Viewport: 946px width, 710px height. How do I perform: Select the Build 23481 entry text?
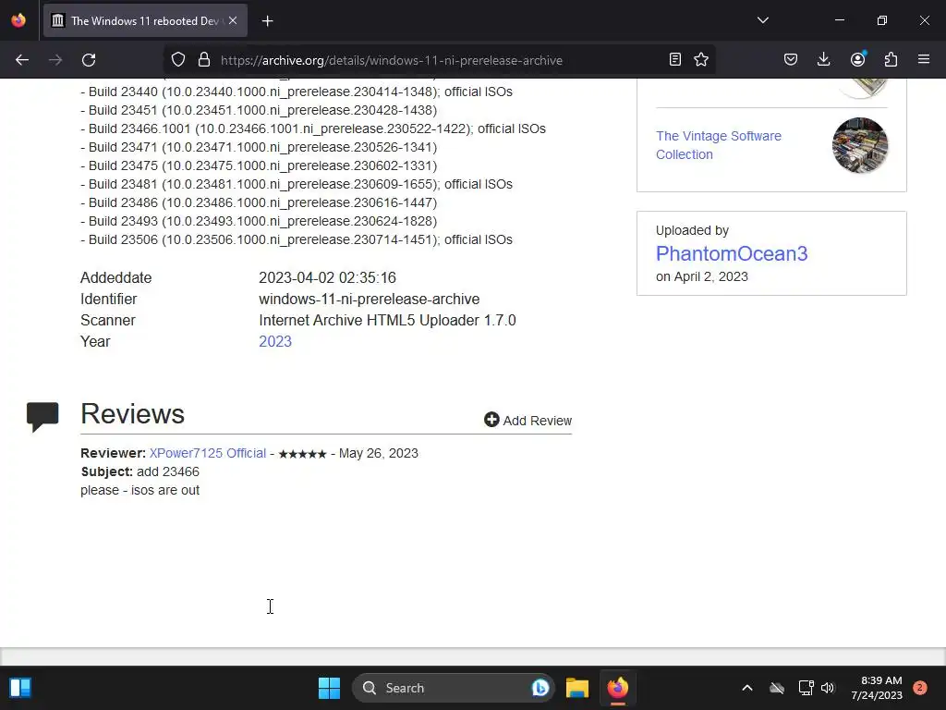pyautogui.click(x=297, y=184)
